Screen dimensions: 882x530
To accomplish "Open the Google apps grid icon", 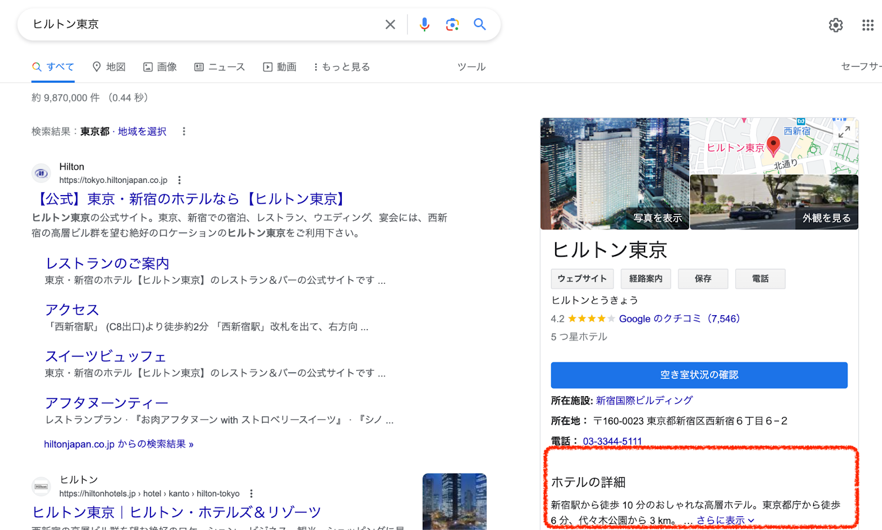I will click(868, 25).
